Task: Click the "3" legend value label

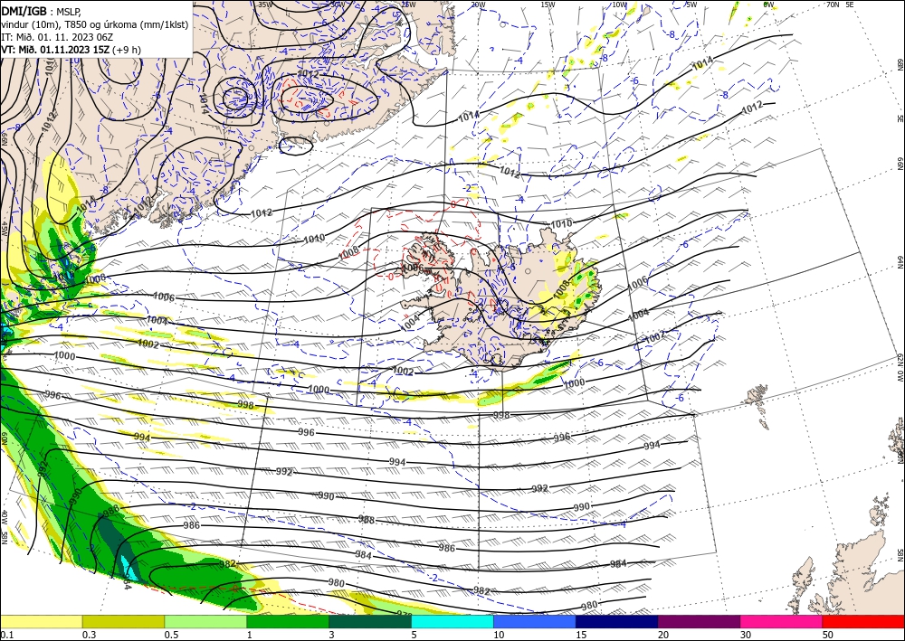Action: pyautogui.click(x=331, y=635)
